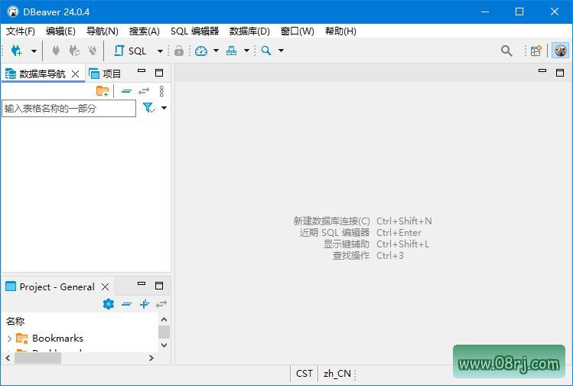Click the table name filter input field
Viewport: 573px width, 386px height.
pos(69,109)
